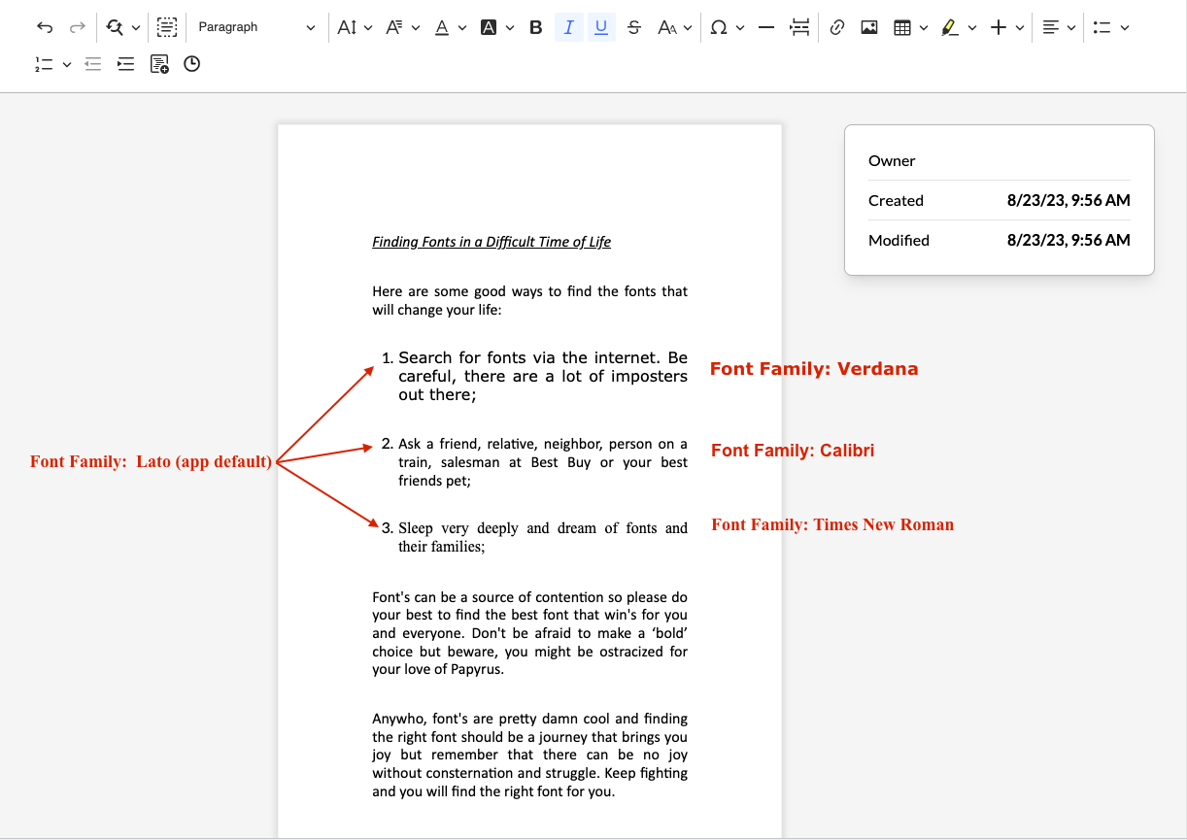Image resolution: width=1187 pixels, height=840 pixels.
Task: Toggle bold formatting
Action: [535, 27]
